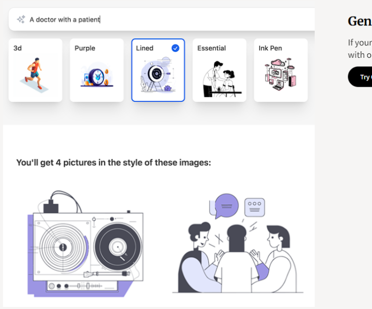Click the "Essential" style label
Viewport: 372px width, 309px height.
tap(211, 48)
